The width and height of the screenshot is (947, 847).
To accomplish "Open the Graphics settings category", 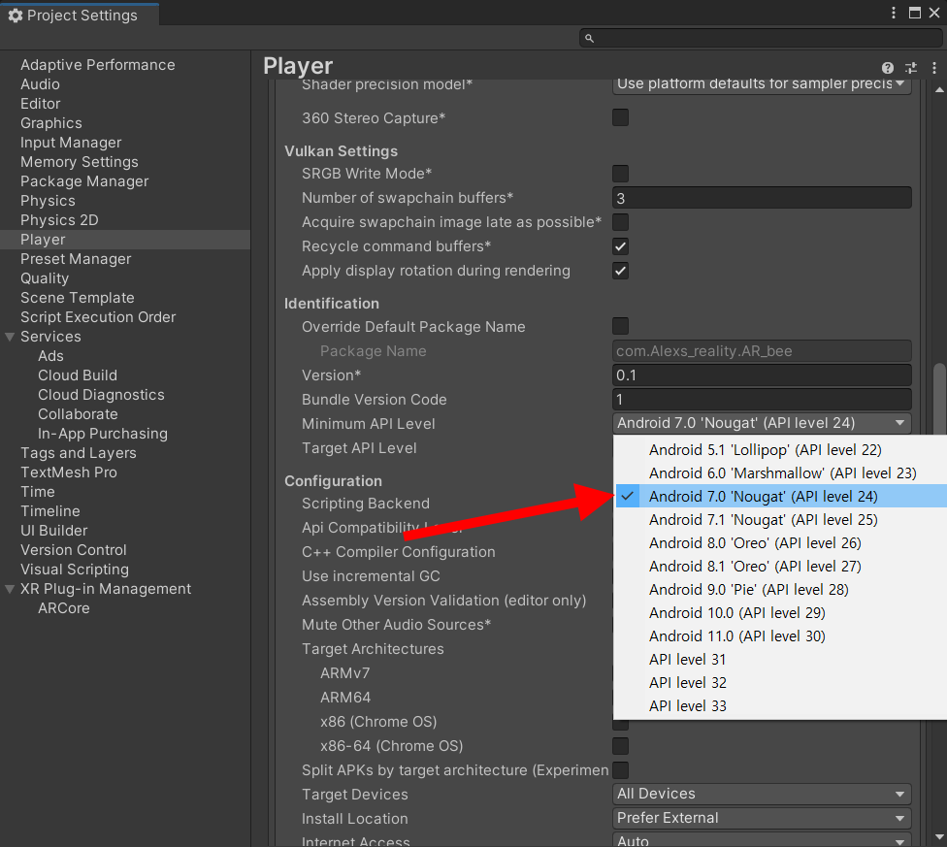I will pyautogui.click(x=51, y=123).
